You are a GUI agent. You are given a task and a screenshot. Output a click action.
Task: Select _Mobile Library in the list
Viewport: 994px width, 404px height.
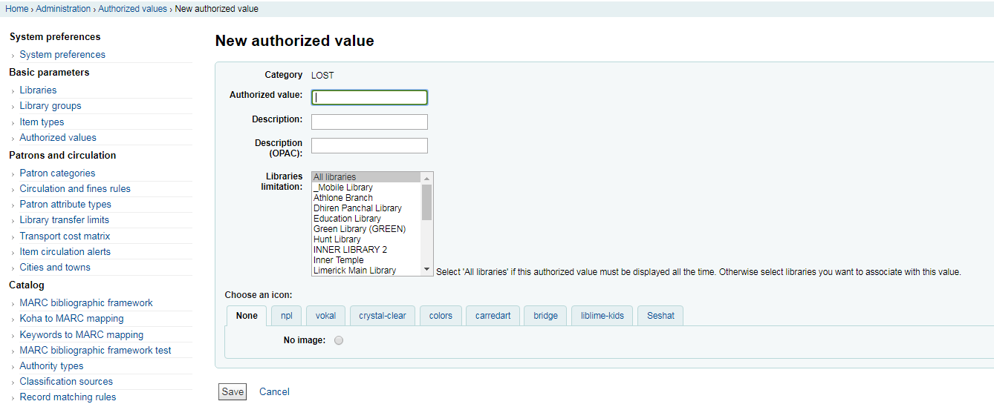[366, 188]
